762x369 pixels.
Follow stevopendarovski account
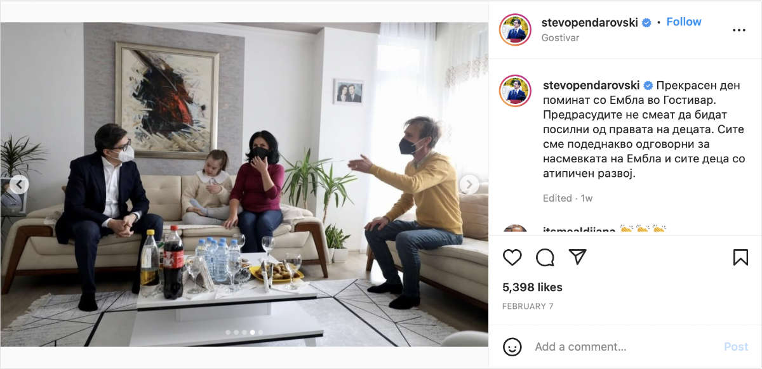pos(684,22)
